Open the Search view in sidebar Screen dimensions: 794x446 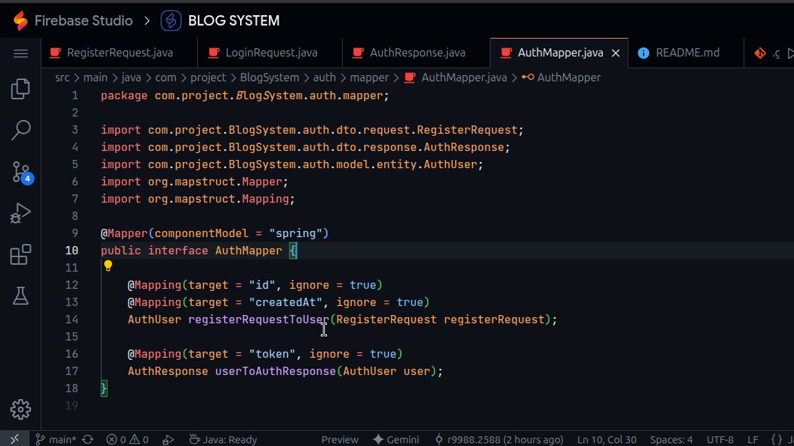pos(21,130)
